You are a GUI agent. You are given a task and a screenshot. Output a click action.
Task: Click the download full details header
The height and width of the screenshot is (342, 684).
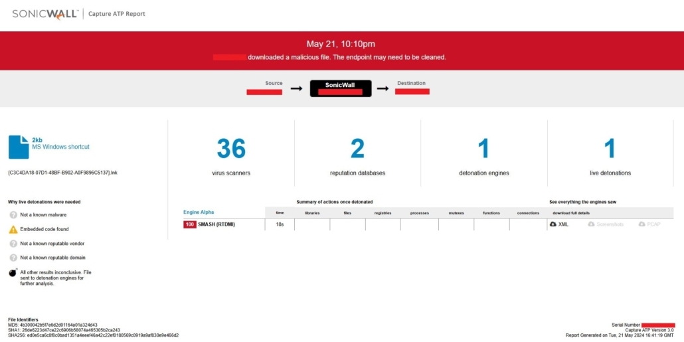[571, 213]
